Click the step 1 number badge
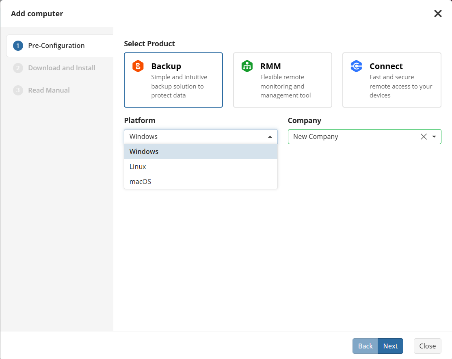The height and width of the screenshot is (359, 452). (18, 45)
